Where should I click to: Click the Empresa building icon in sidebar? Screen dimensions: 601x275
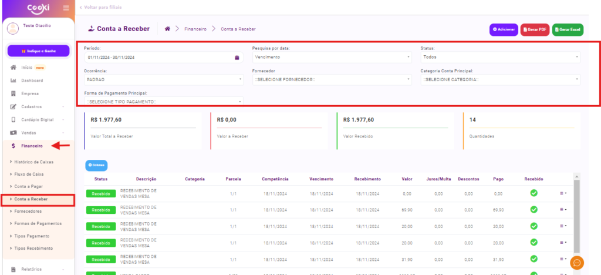(13, 93)
